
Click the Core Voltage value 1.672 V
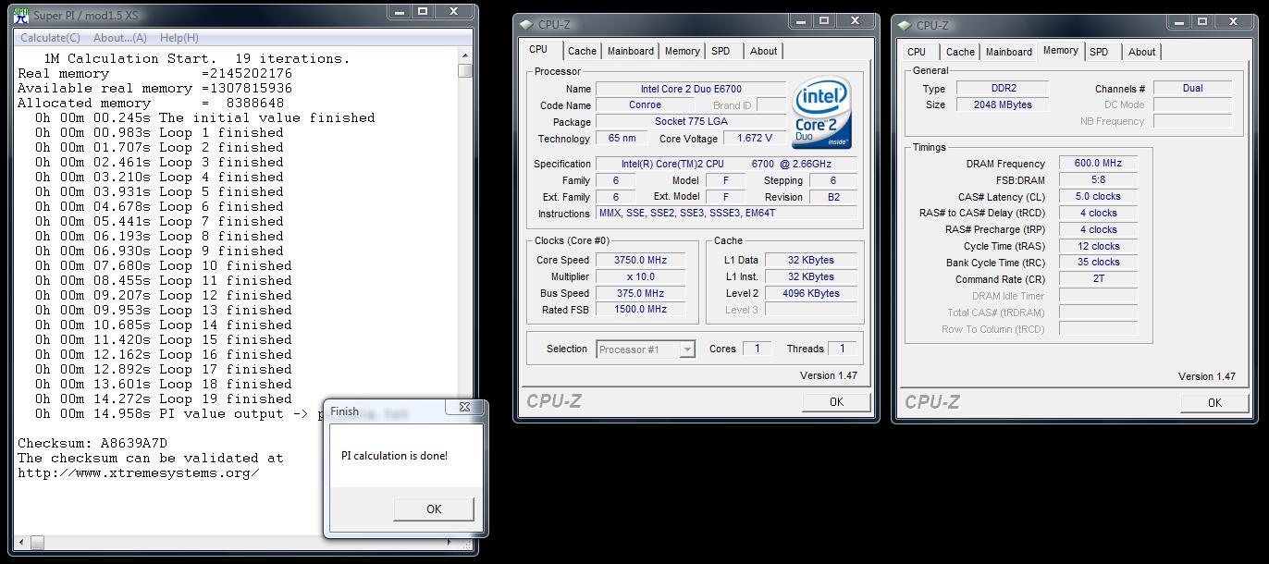755,138
